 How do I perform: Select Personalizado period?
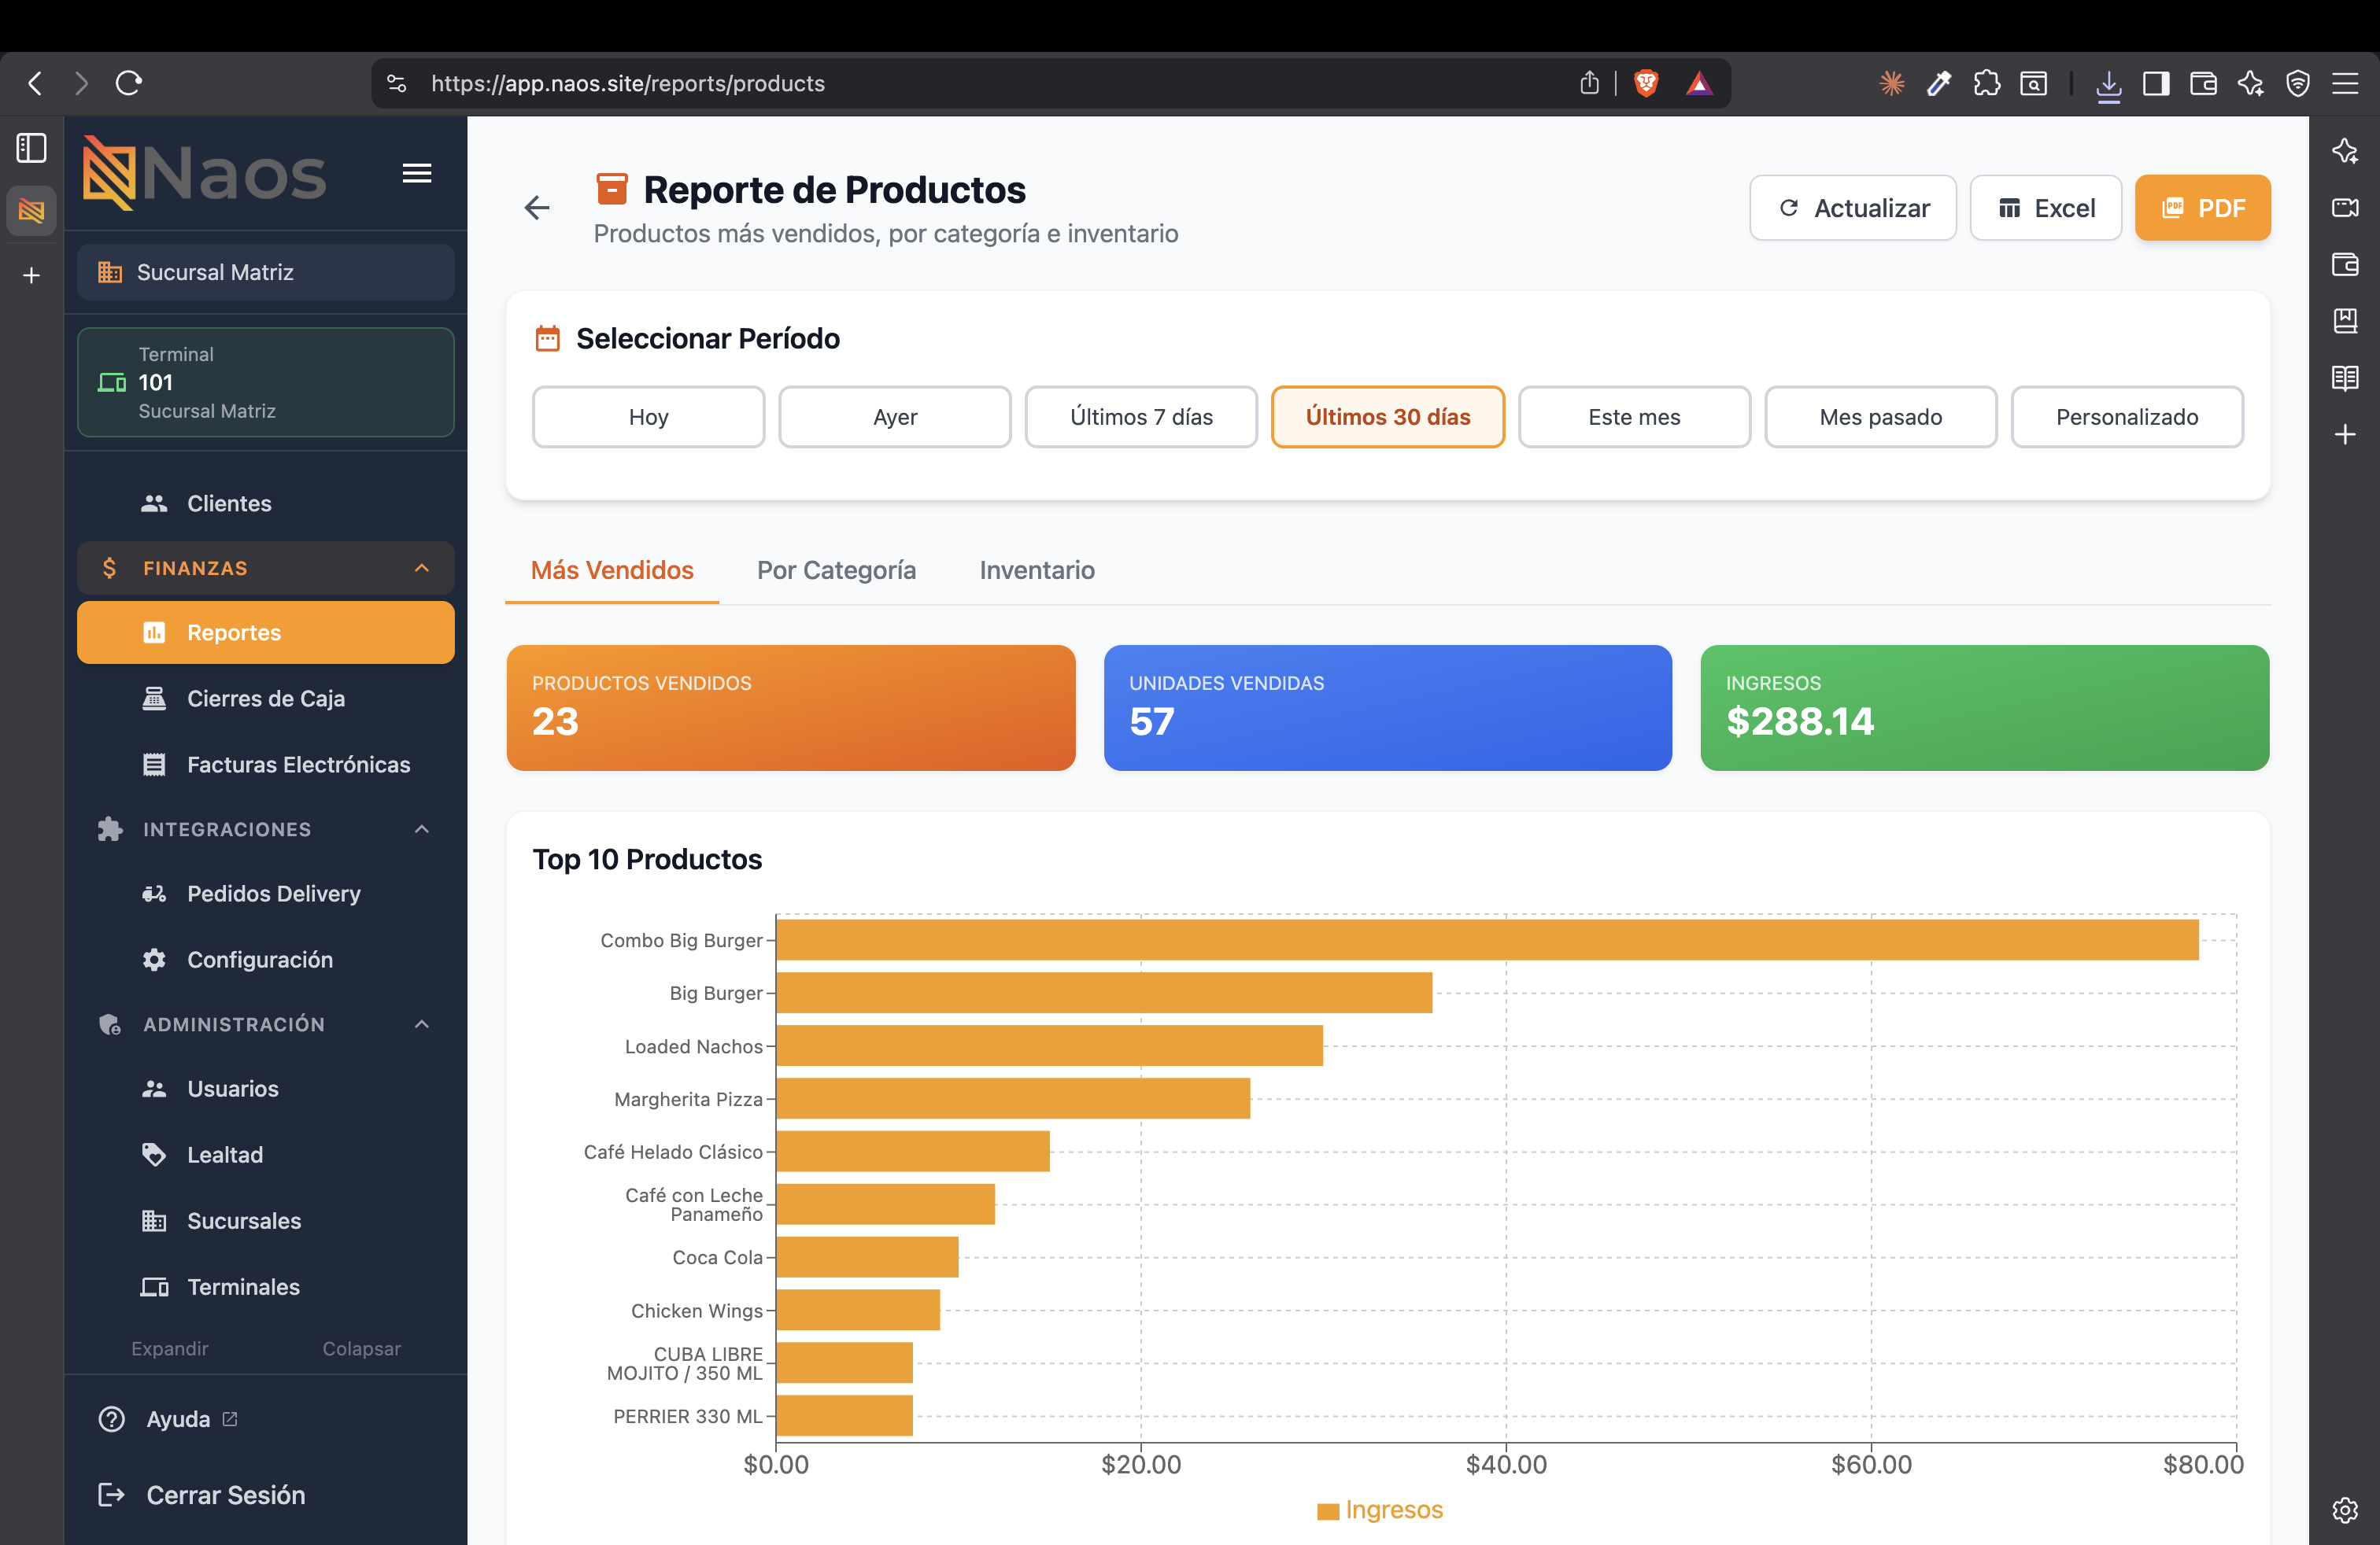[2127, 417]
